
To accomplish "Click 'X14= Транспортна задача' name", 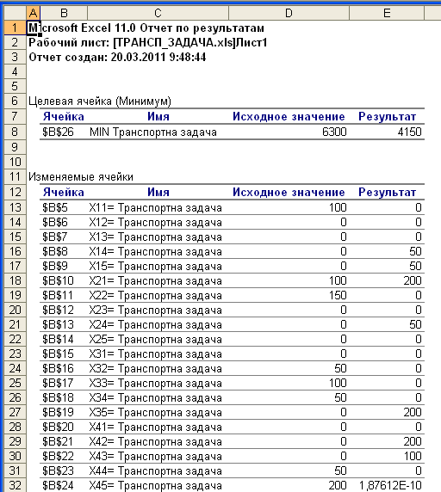I will (x=156, y=252).
